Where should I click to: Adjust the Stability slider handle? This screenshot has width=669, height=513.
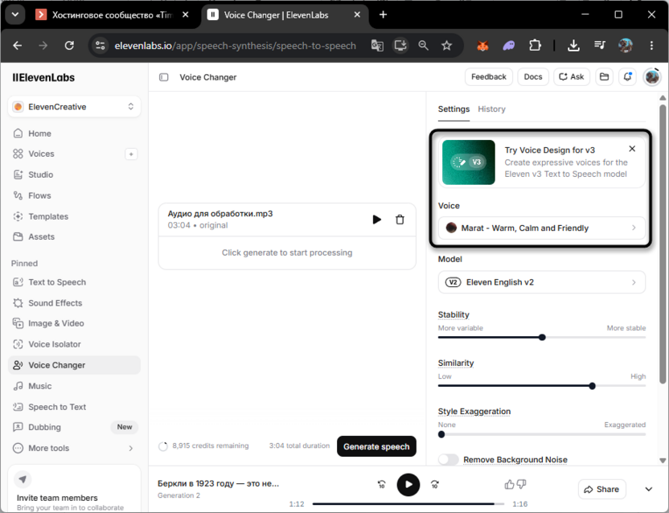(x=542, y=337)
